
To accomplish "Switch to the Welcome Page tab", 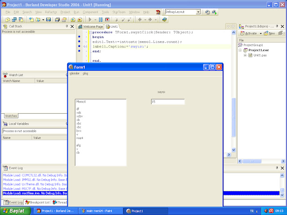I will pyautogui.click(x=91, y=27).
